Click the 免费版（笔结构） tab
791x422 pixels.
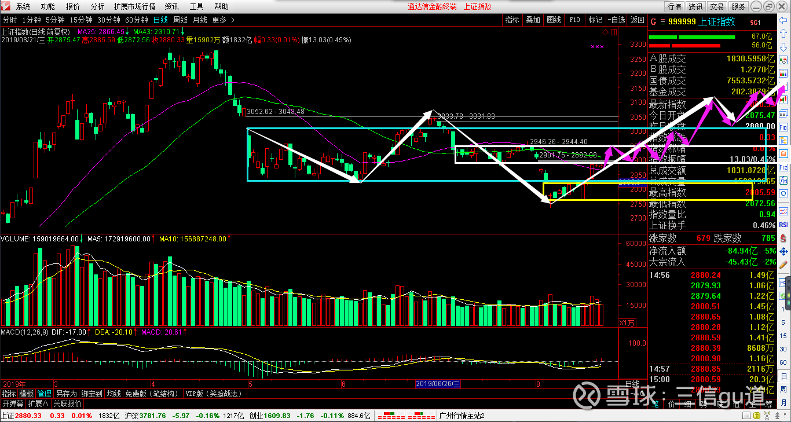coord(152,394)
